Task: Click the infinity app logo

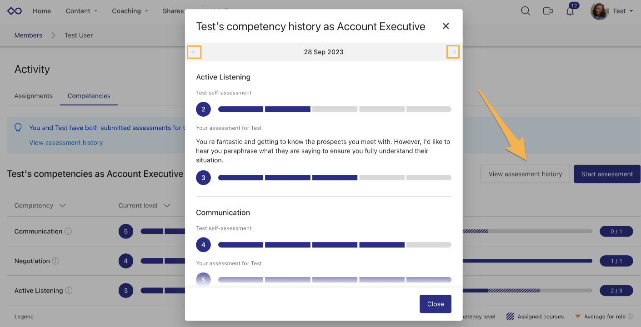Action: click(x=14, y=10)
